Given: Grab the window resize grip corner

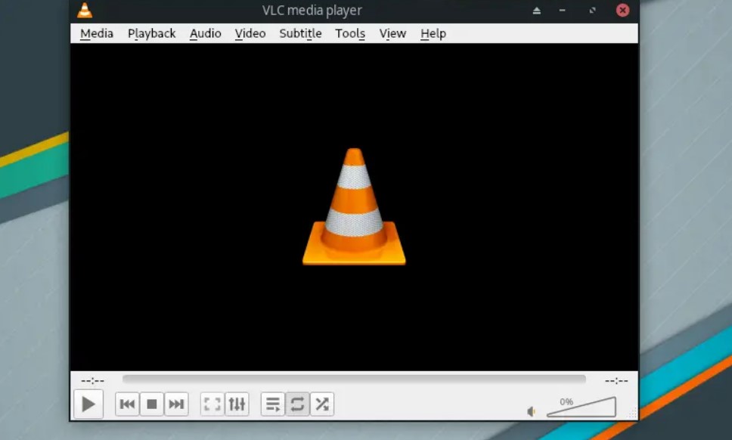Looking at the screenshot, I should 633,414.
